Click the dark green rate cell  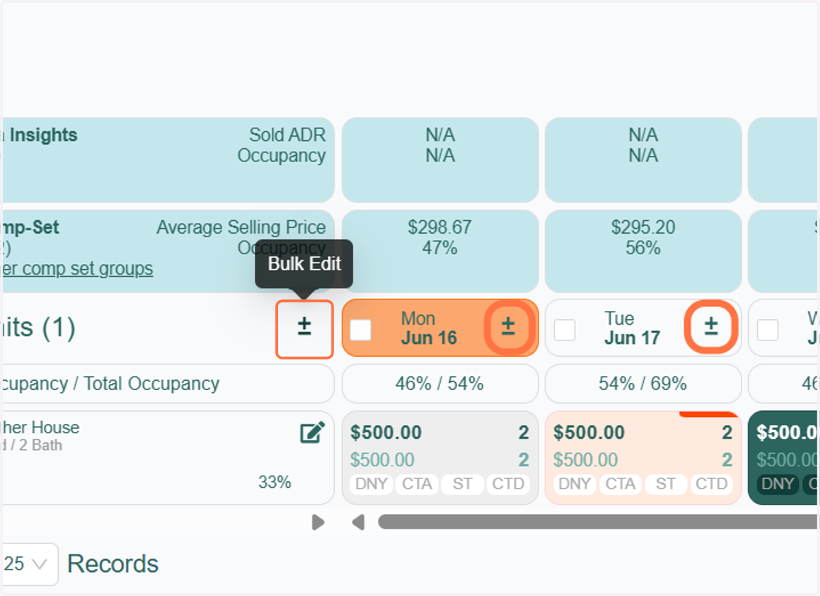(784, 458)
